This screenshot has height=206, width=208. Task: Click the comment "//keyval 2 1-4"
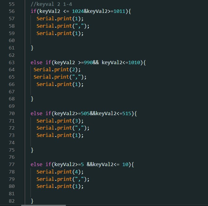(x=51, y=4)
